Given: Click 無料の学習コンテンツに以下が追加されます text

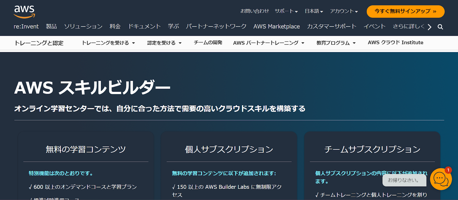Looking at the screenshot, I should point(224,173).
